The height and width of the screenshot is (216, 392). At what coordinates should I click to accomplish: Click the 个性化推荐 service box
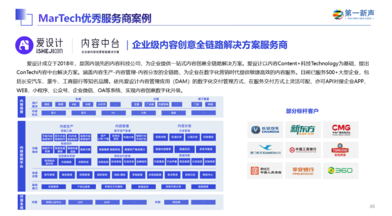tap(83, 187)
